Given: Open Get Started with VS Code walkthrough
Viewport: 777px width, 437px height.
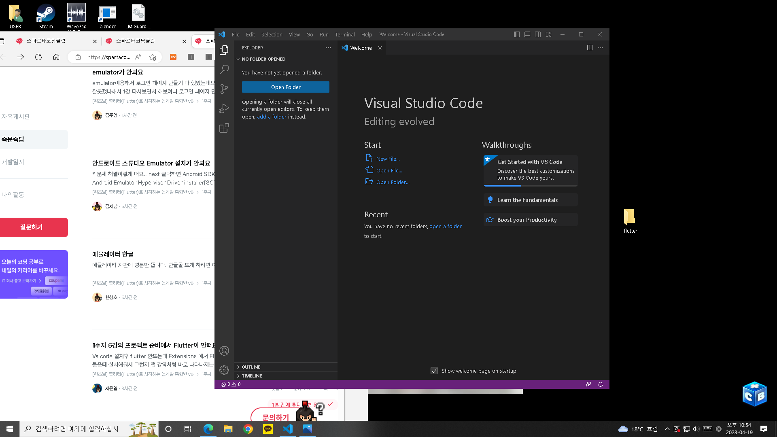Looking at the screenshot, I should tap(531, 170).
